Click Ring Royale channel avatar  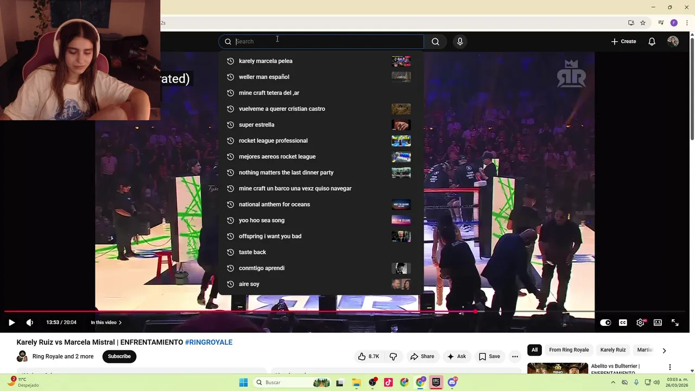tap(22, 356)
